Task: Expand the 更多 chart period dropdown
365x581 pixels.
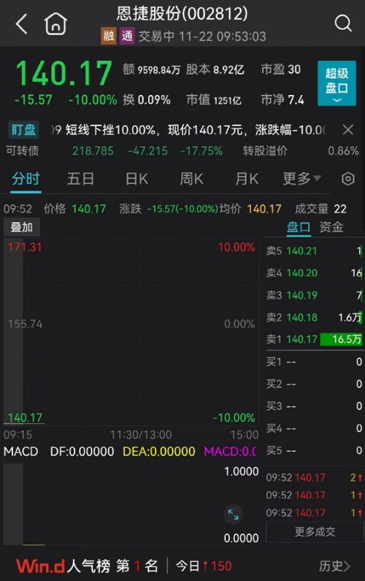Action: pyautogui.click(x=301, y=179)
